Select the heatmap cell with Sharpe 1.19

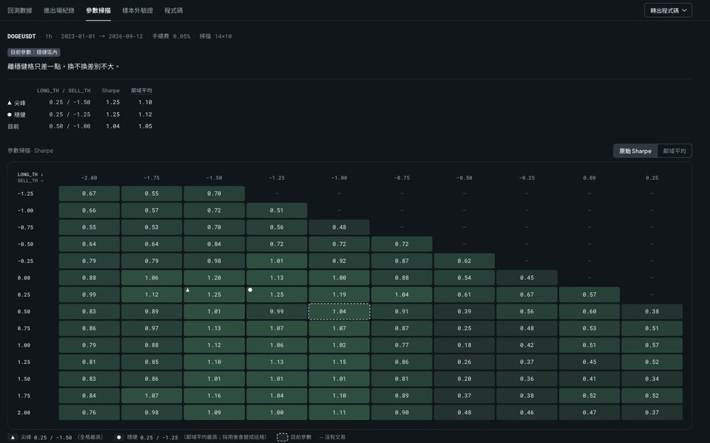coord(339,295)
